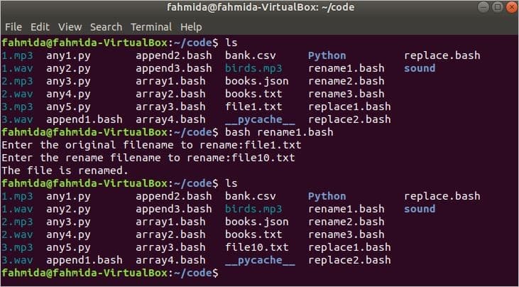Open the View menu
519x287 pixels.
pyautogui.click(x=70, y=27)
